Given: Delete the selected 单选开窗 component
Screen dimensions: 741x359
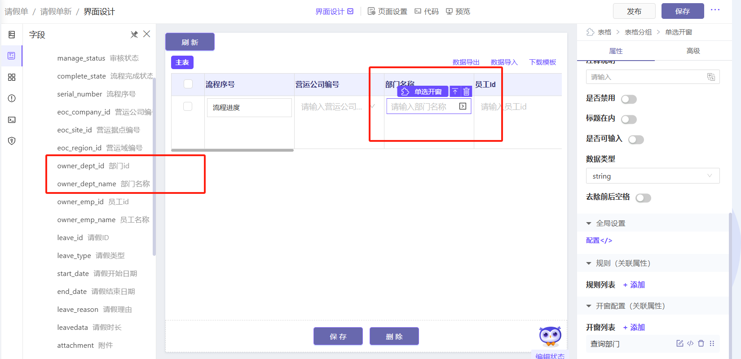Looking at the screenshot, I should click(466, 92).
